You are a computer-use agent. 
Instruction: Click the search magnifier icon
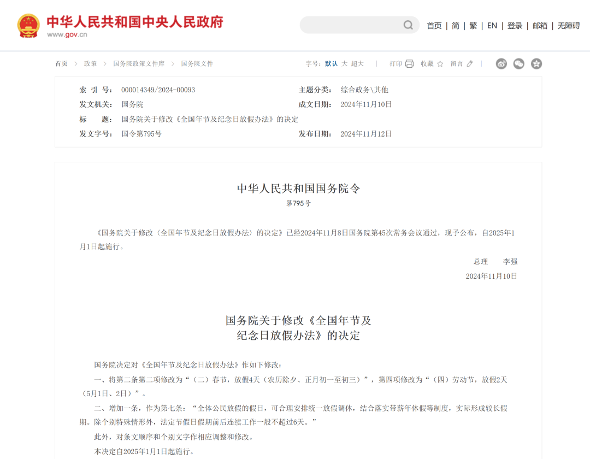pos(408,25)
